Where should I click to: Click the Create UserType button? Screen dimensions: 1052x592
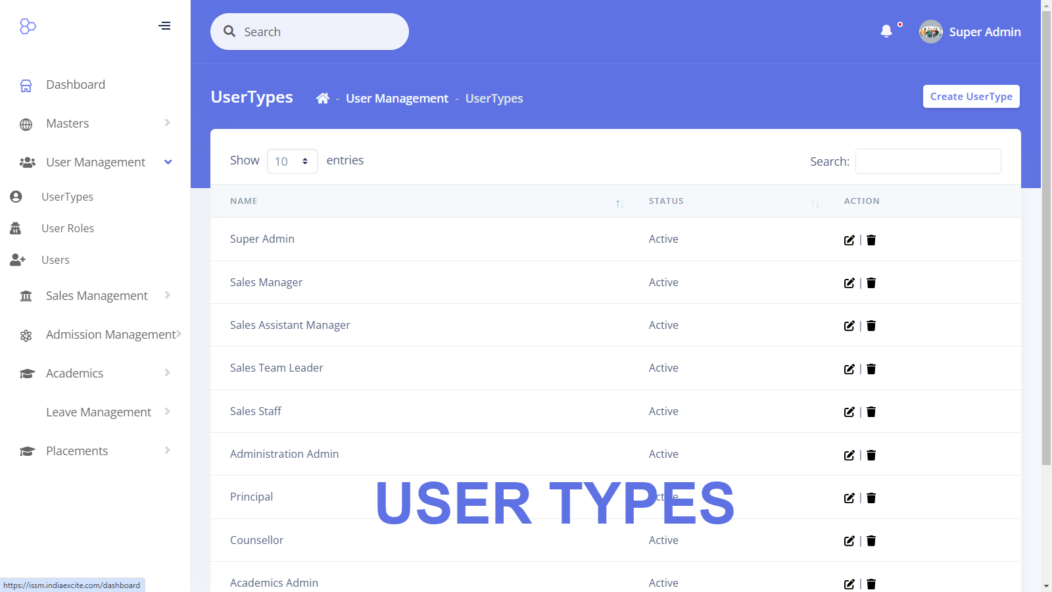coord(970,97)
